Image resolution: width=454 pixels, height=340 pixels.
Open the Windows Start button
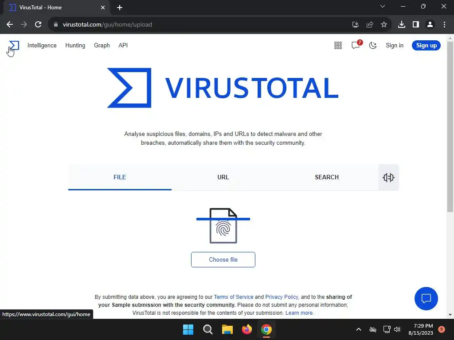pyautogui.click(x=188, y=329)
